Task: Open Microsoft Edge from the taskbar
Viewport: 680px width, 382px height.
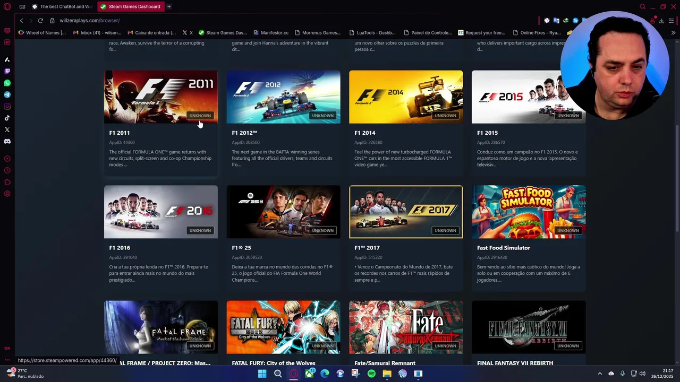Action: (x=325, y=374)
